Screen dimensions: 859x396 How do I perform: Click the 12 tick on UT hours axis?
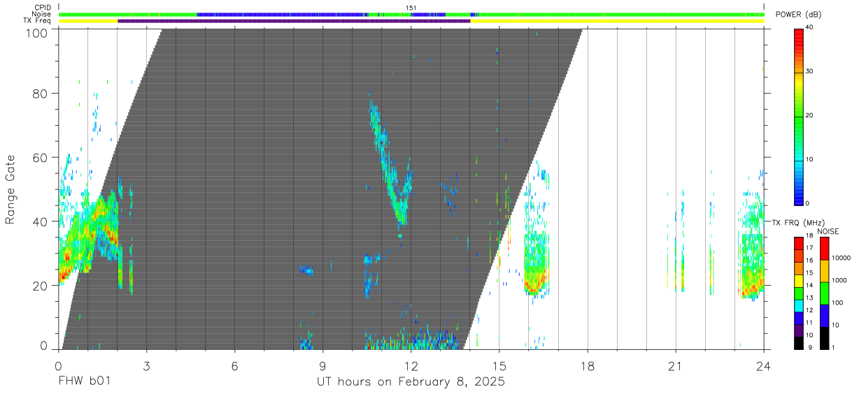point(411,365)
